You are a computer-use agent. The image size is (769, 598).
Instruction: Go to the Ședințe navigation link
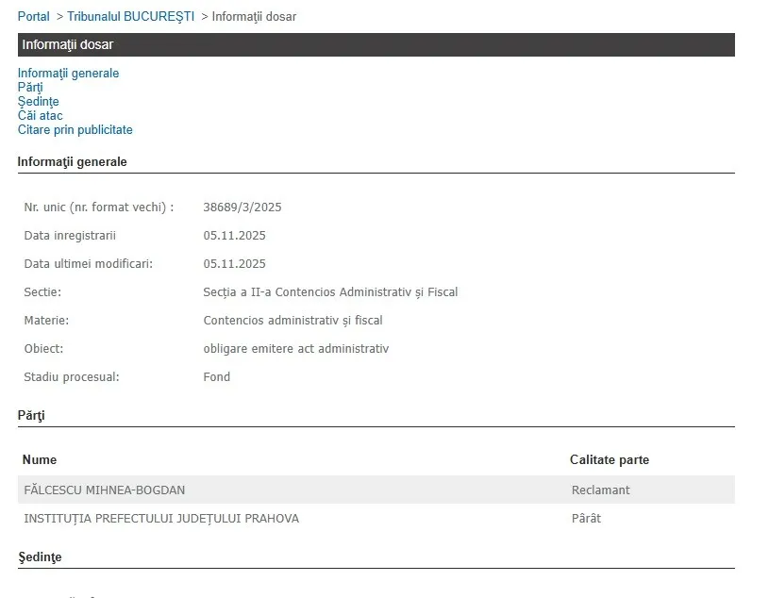(x=38, y=101)
